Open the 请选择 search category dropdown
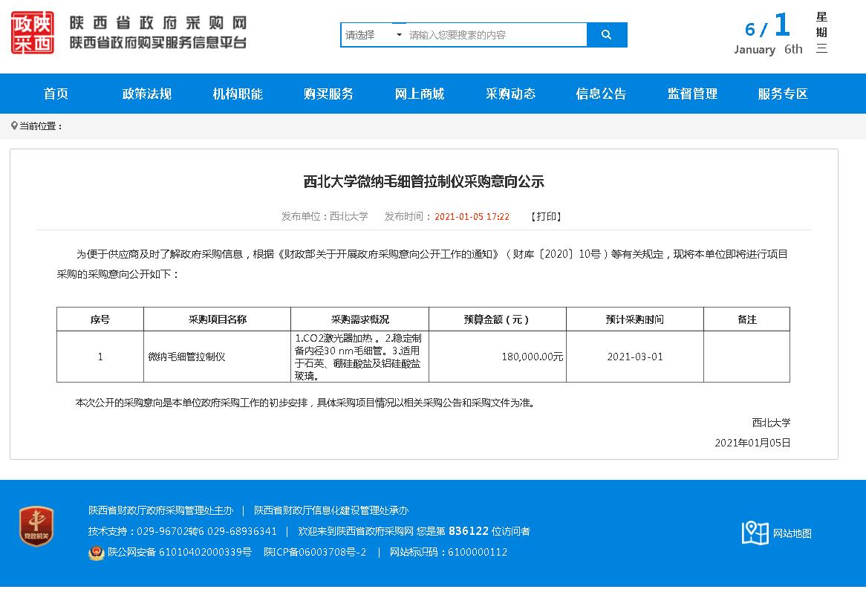This screenshot has height=595, width=866. click(374, 35)
